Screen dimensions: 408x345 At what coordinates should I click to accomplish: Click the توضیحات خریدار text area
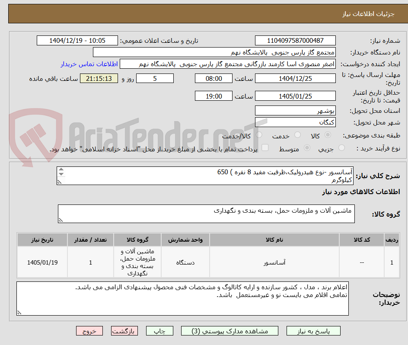click(182, 298)
